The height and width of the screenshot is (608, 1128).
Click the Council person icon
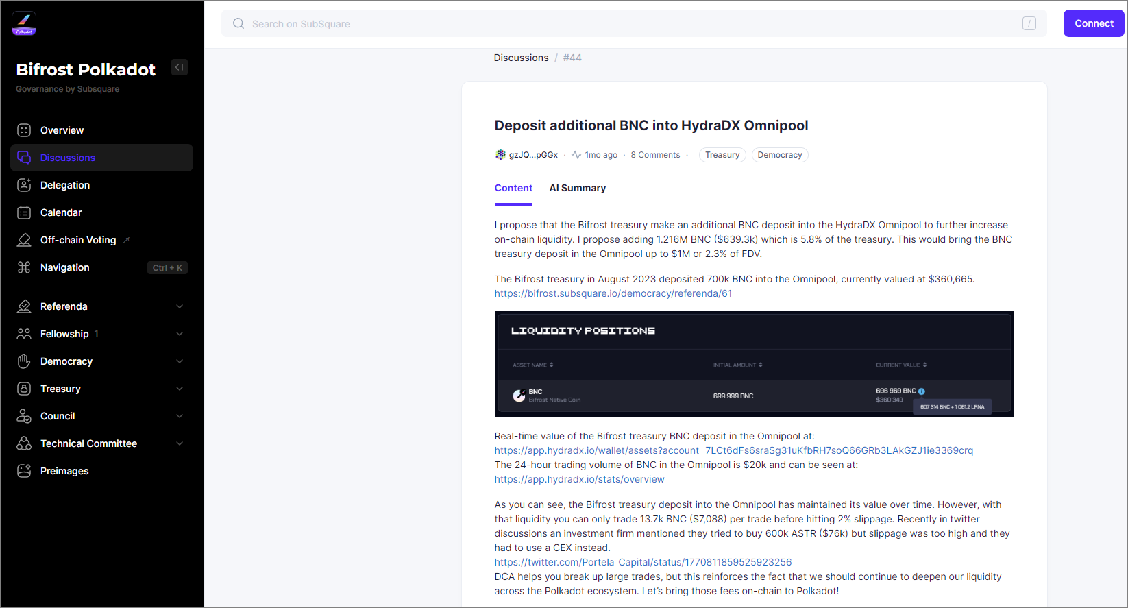(24, 416)
